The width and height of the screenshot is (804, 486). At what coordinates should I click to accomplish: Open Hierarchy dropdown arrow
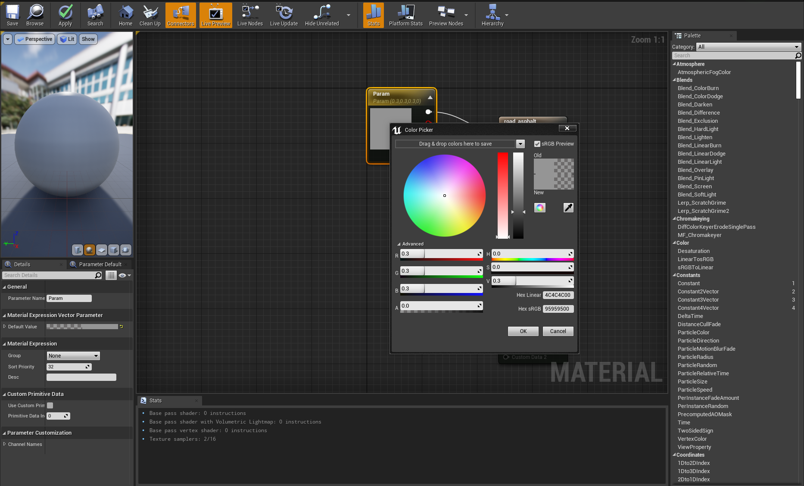[507, 15]
